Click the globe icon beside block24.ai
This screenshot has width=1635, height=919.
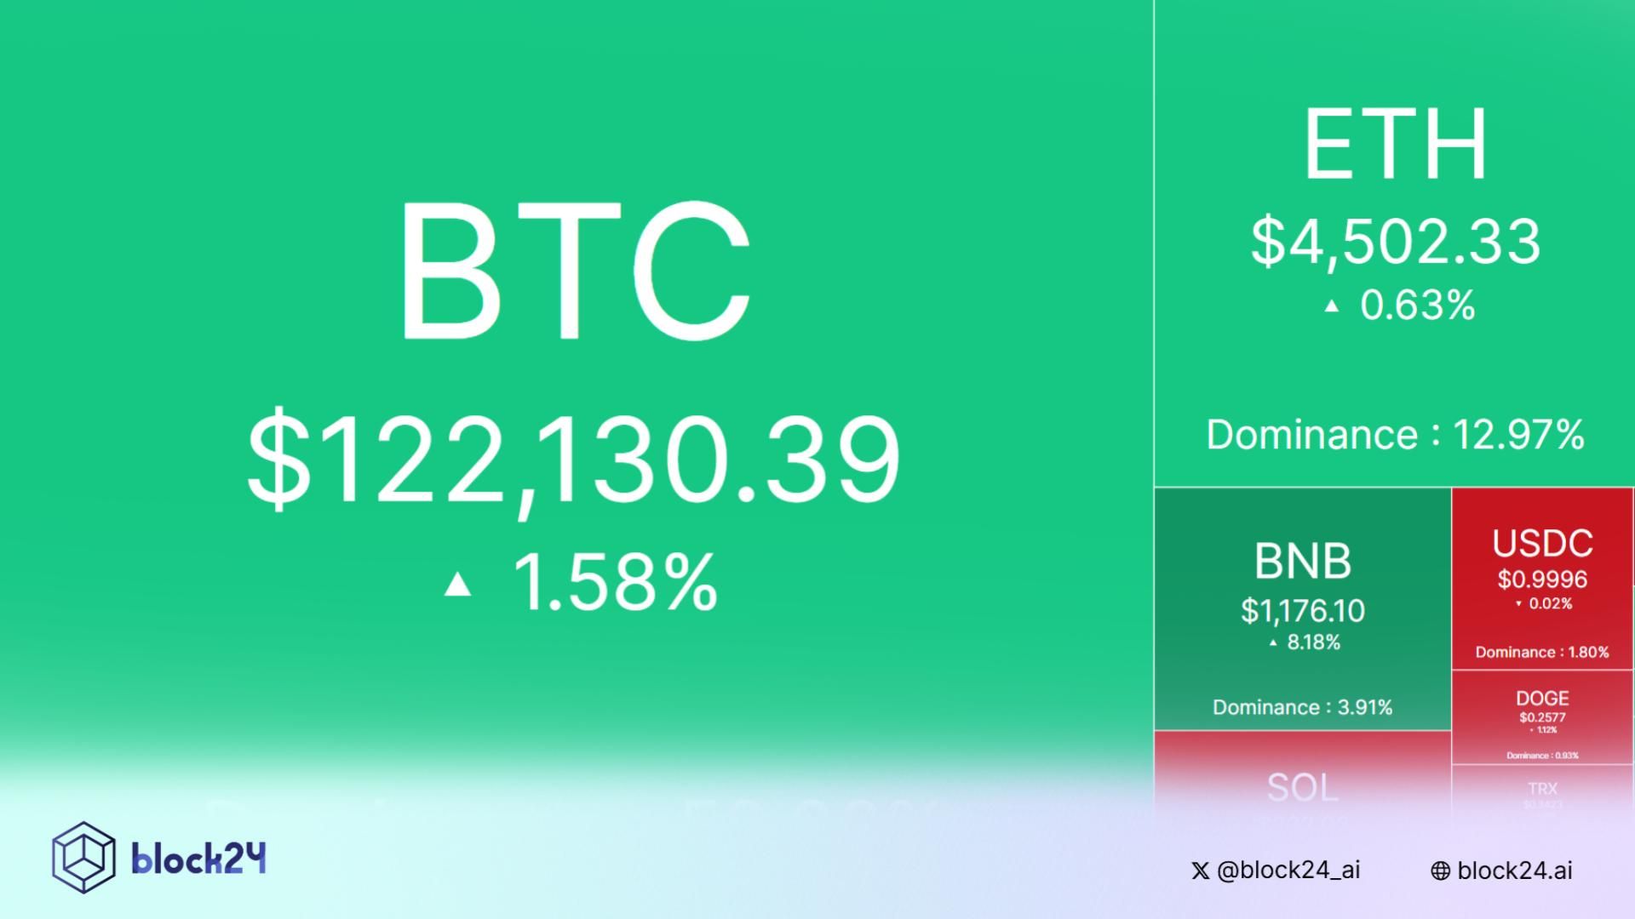[1440, 870]
